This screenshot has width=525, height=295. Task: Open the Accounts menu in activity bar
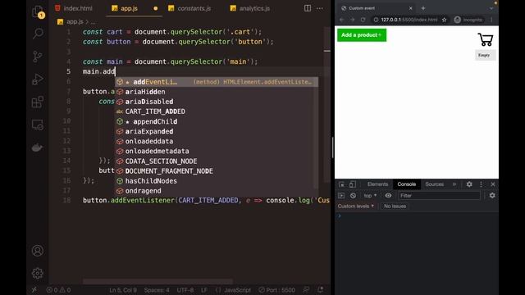(38, 251)
